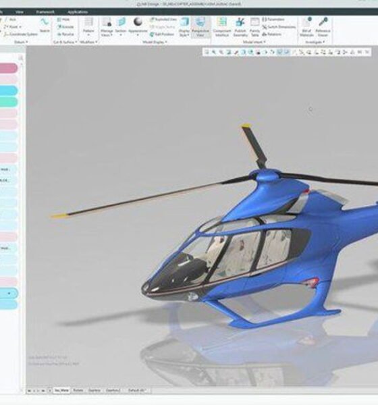Open the Applications ribbon tab
This screenshot has width=378, height=405.
[77, 12]
